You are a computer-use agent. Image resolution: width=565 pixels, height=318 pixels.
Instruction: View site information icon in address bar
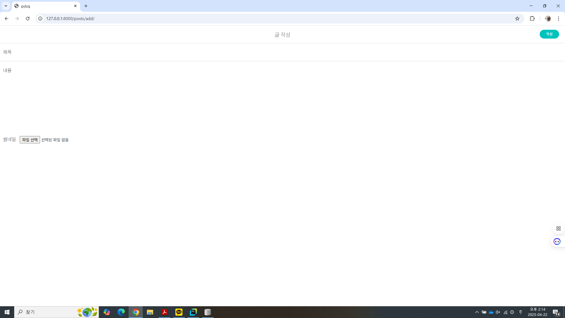pos(40,19)
